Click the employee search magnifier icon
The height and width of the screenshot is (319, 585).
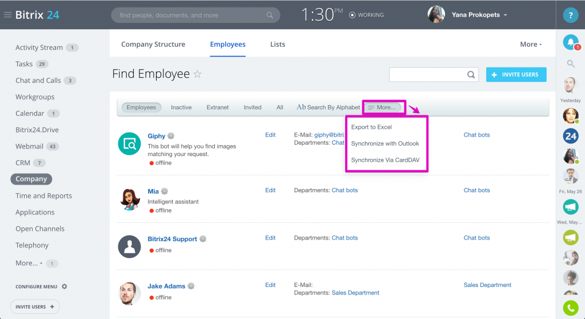coord(471,75)
